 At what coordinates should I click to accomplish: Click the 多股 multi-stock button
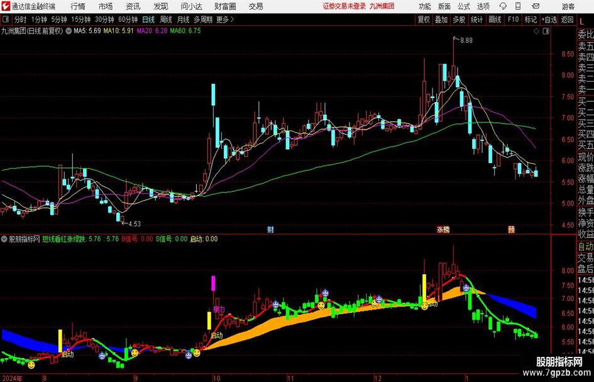click(459, 19)
